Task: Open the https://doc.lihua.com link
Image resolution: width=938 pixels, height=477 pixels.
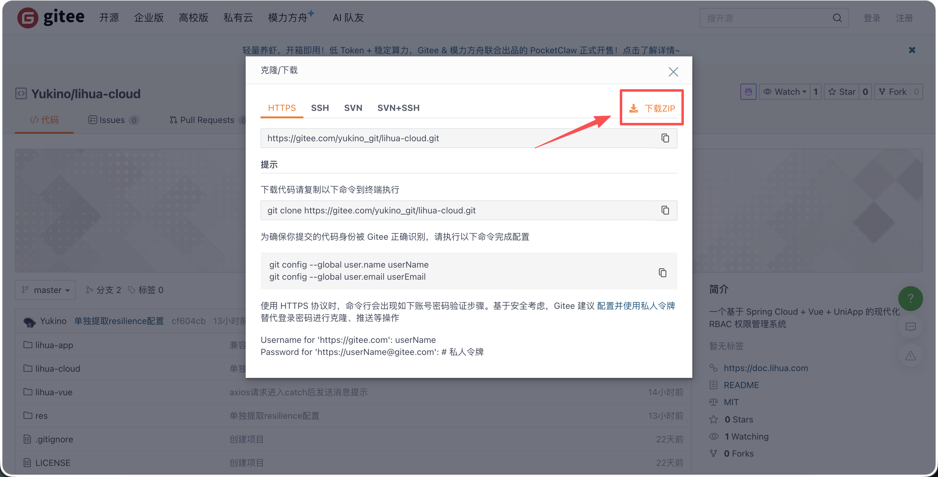Action: (x=766, y=368)
